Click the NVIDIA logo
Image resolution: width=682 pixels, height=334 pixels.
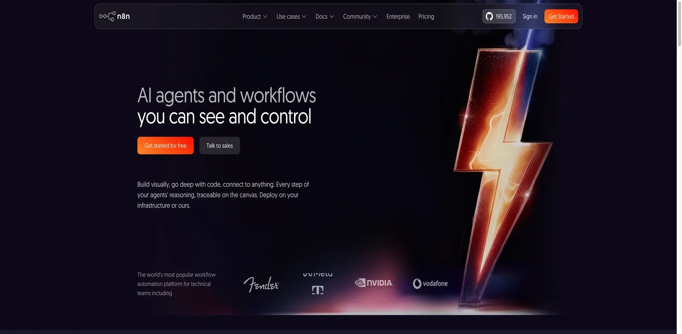(x=374, y=283)
